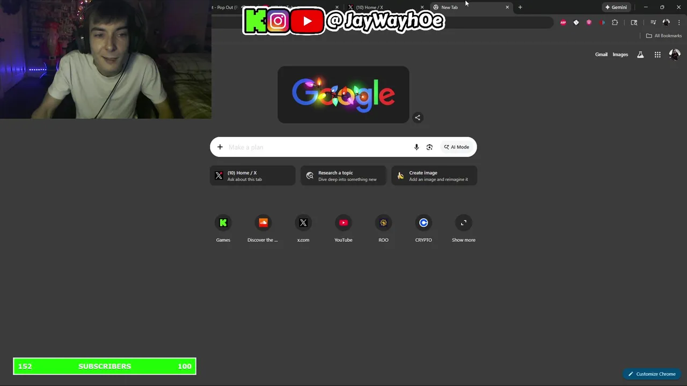Open a new tab with plus button
687x386 pixels.
point(520,8)
